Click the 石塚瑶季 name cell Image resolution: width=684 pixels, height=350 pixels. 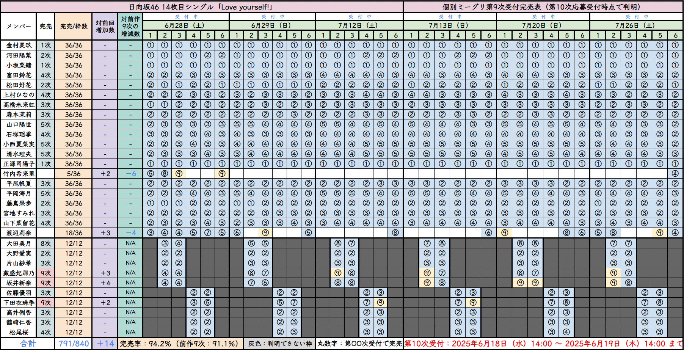19,134
